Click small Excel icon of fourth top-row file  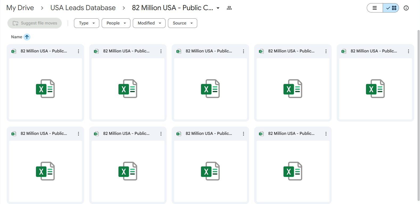click(261, 51)
